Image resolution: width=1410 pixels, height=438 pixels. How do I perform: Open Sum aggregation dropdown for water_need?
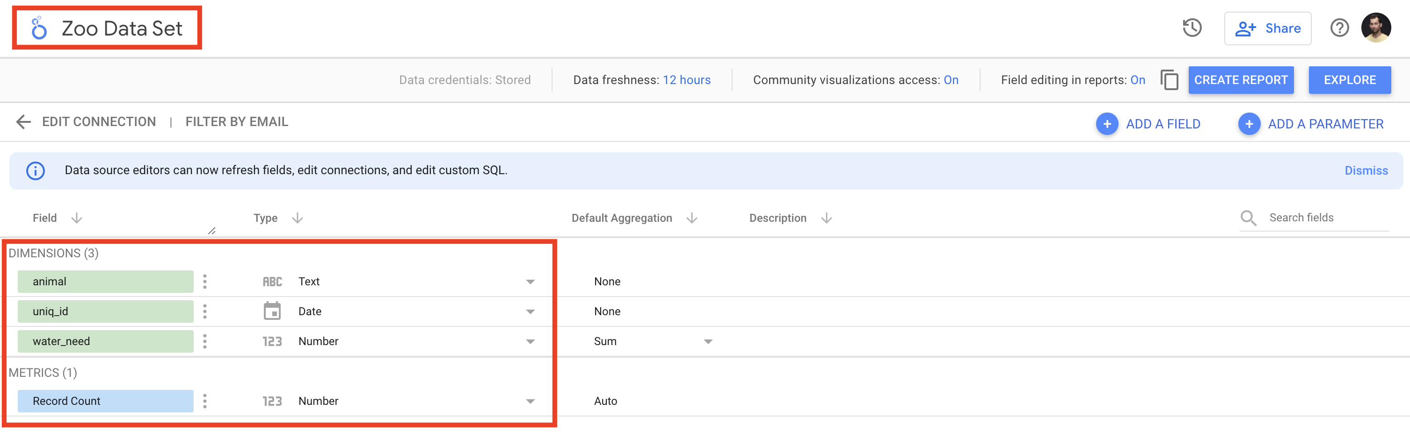(x=708, y=342)
